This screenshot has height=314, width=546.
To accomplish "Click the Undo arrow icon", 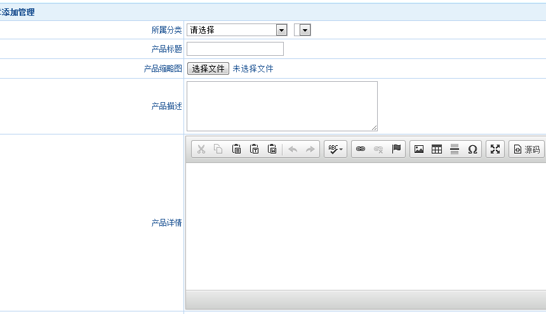I will click(x=293, y=149).
